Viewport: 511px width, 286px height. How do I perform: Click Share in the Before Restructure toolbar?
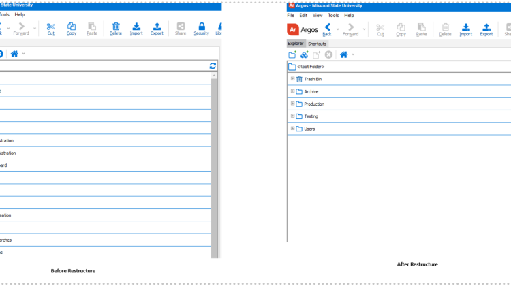[x=181, y=29]
